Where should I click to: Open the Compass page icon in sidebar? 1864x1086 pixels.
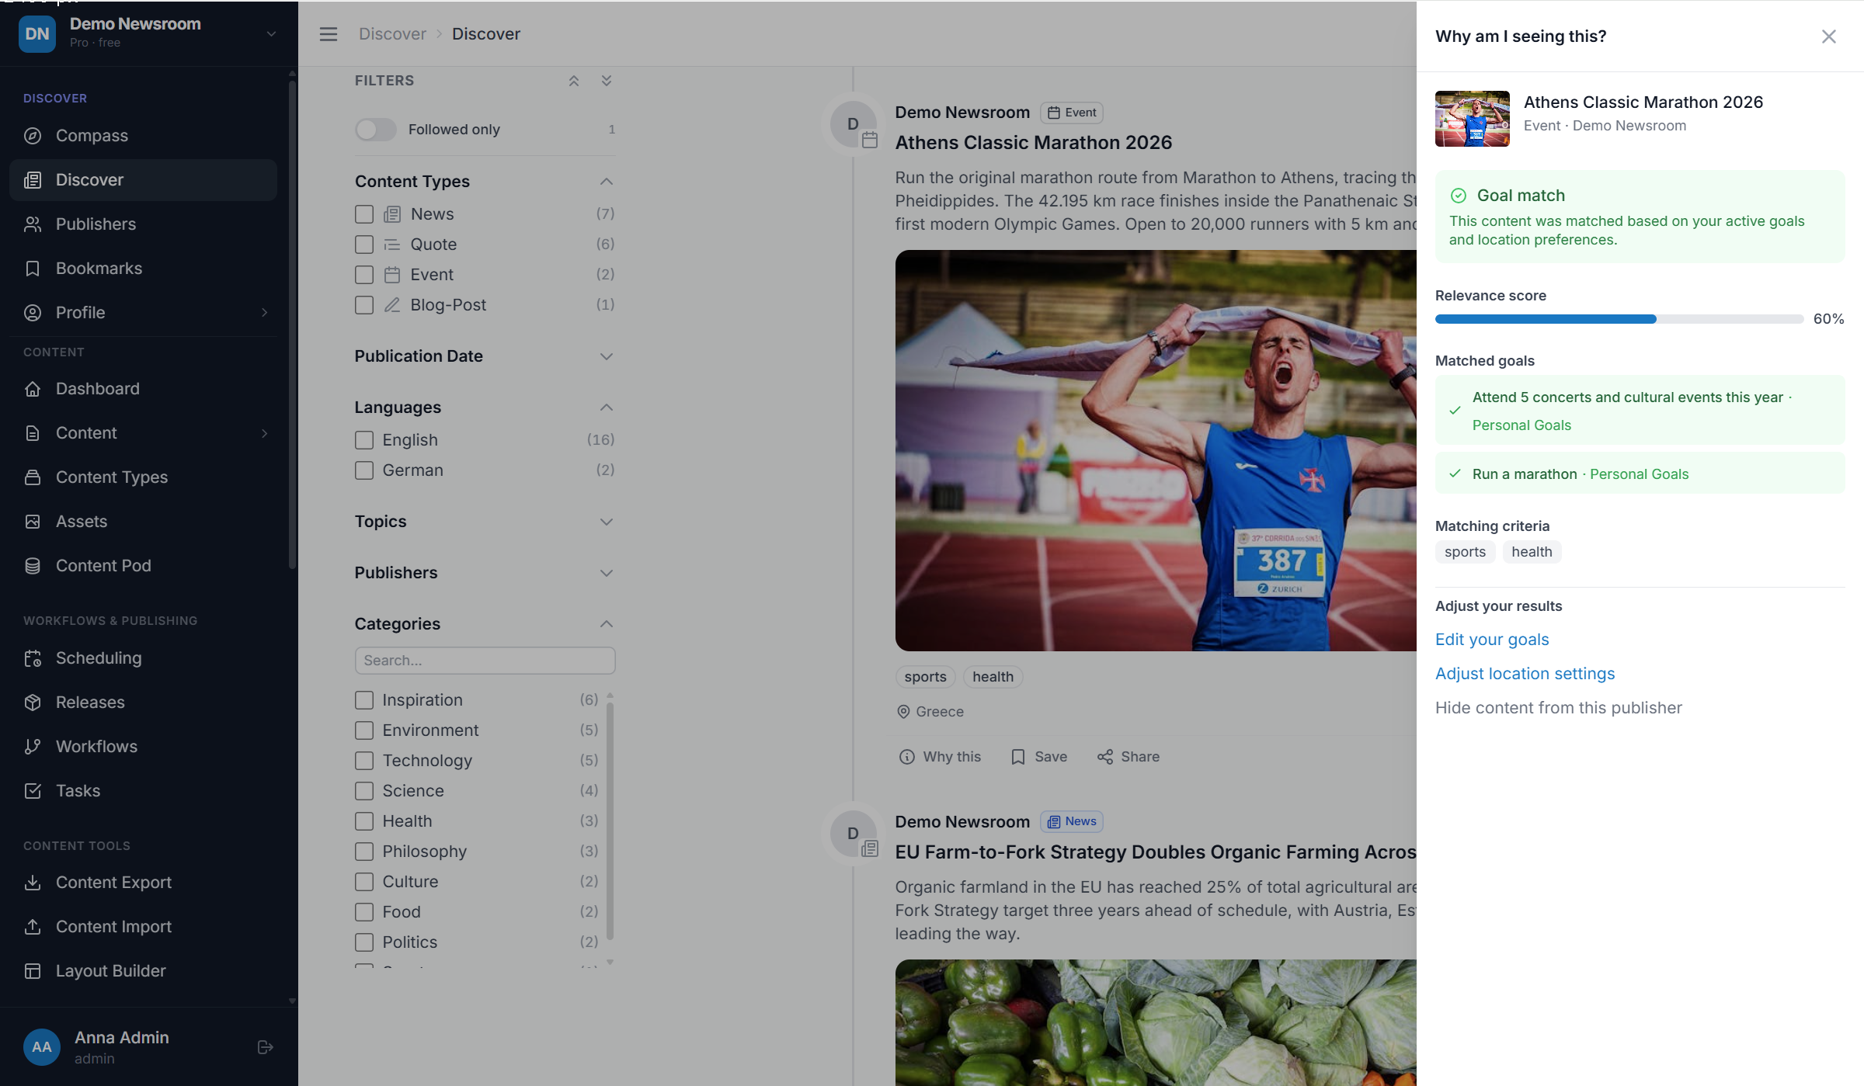click(x=33, y=136)
